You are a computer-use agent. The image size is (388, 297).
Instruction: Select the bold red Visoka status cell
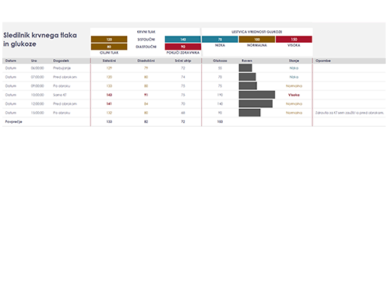pos(294,95)
